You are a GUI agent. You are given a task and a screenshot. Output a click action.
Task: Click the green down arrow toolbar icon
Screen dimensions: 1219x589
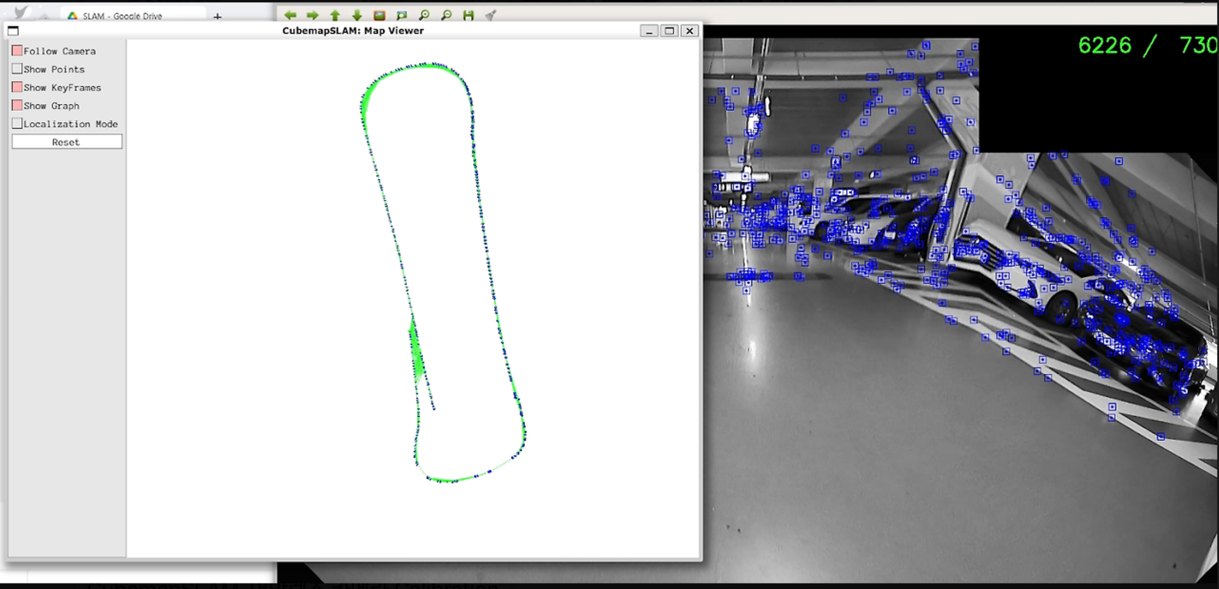[357, 15]
